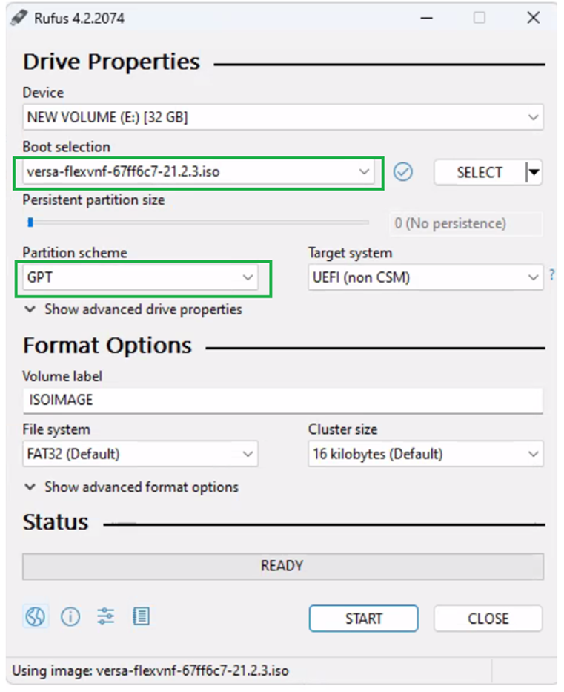This screenshot has height=692, width=564.
Task: Expand Show advanced format options
Action: 131,487
